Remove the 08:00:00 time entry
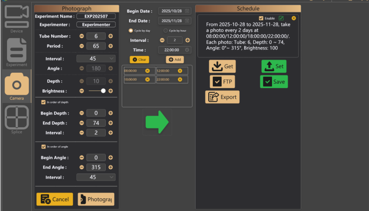Image resolution: width=369 pixels, height=211 pixels. (x=148, y=71)
